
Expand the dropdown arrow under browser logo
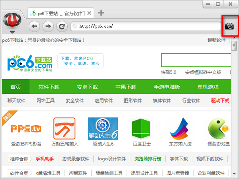pos(12,32)
